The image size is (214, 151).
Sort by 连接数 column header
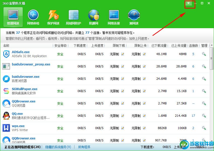click(x=194, y=46)
